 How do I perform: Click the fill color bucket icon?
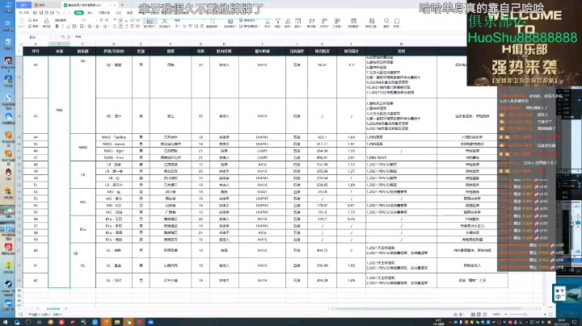(x=90, y=27)
